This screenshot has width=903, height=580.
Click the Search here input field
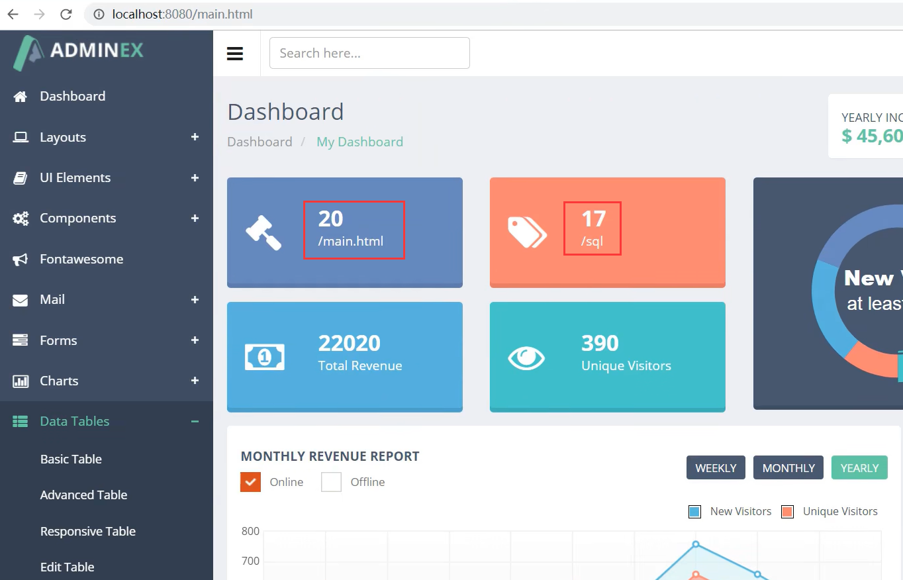[x=369, y=53]
